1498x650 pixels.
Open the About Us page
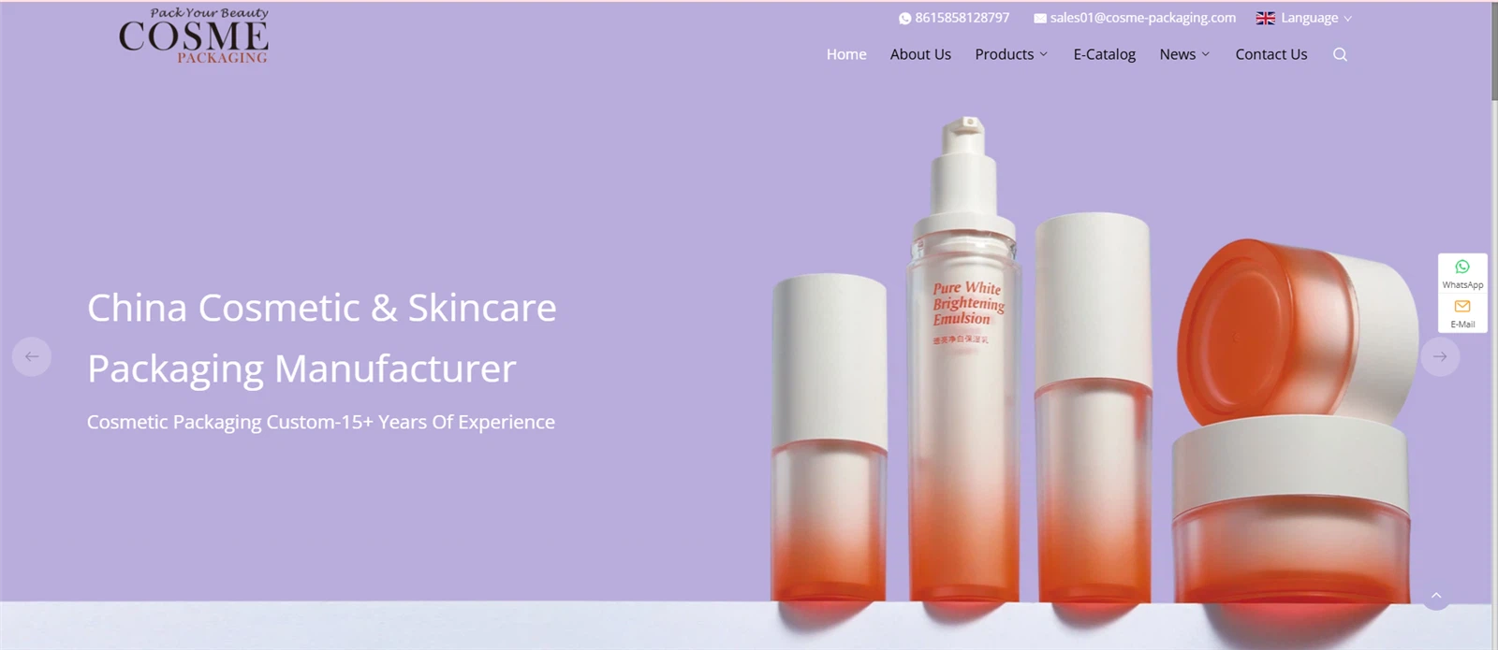pyautogui.click(x=920, y=54)
